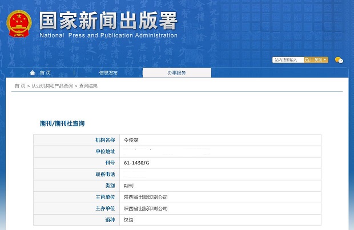Open the 首页 navigation tab
The width and height of the screenshot is (354, 230).
45,73
